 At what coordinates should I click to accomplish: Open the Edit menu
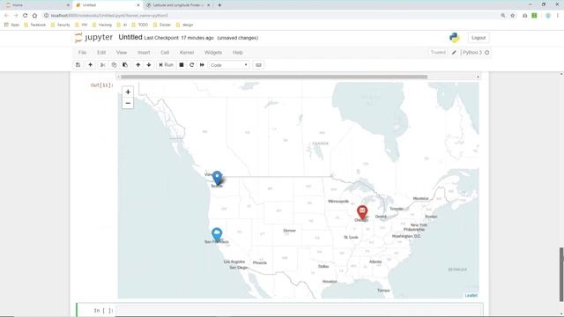pos(101,53)
